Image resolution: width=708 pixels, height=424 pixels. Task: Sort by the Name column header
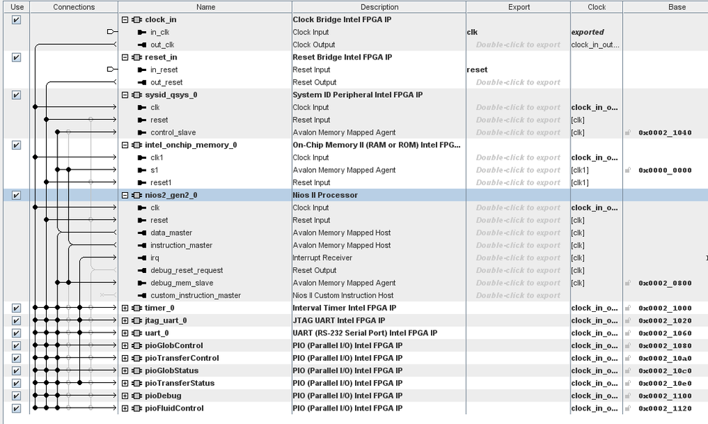[x=206, y=7]
